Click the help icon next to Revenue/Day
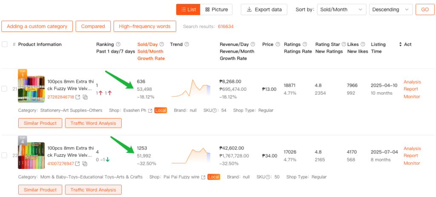 coord(253,45)
